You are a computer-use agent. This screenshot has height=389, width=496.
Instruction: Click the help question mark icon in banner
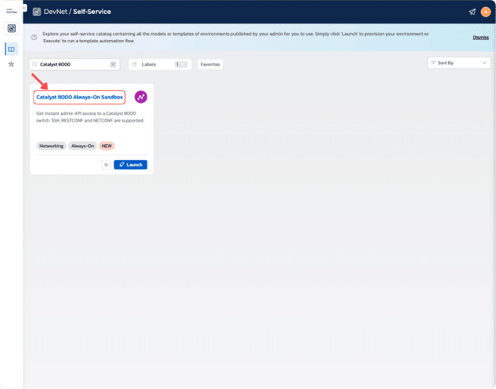[x=34, y=37]
